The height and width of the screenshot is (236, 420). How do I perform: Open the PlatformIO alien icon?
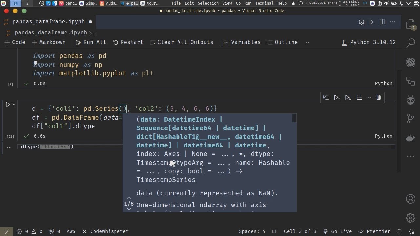pos(410,100)
